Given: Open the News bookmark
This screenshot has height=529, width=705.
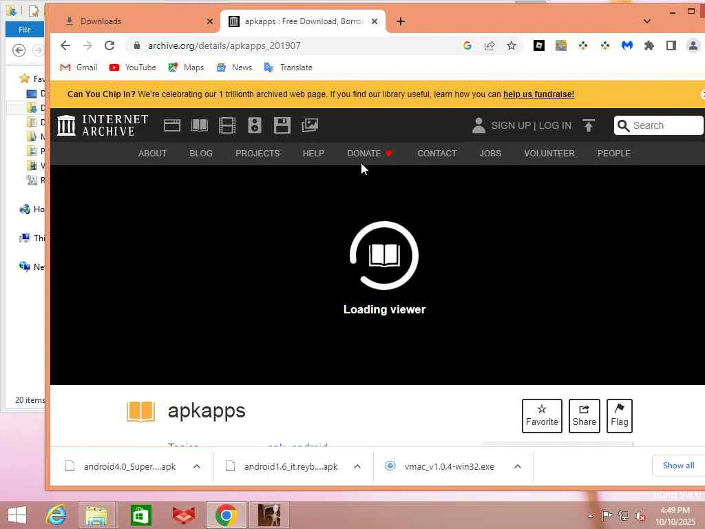Looking at the screenshot, I should pos(234,68).
